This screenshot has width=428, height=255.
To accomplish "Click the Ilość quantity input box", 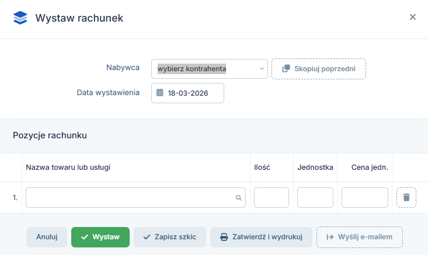I will (272, 197).
